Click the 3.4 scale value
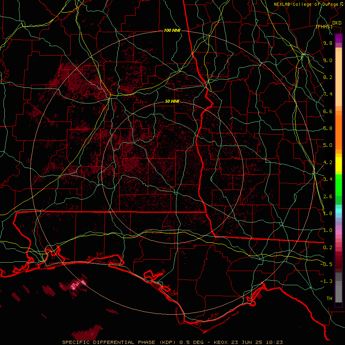345x345 pixels. (x=328, y=179)
